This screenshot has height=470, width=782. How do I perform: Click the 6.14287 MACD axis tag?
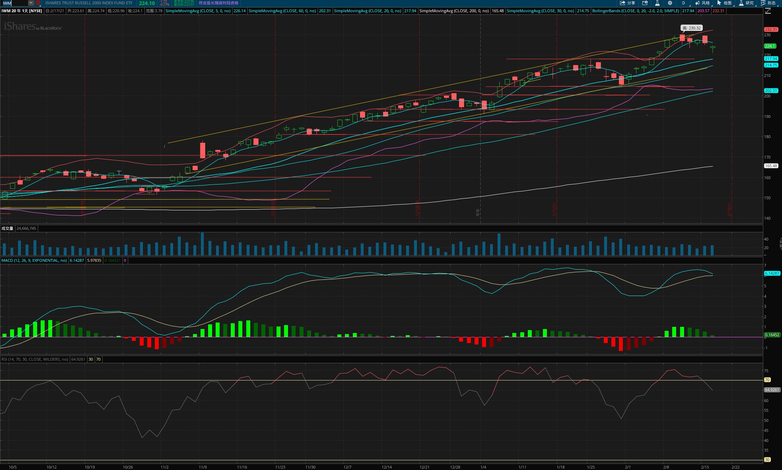(x=772, y=273)
